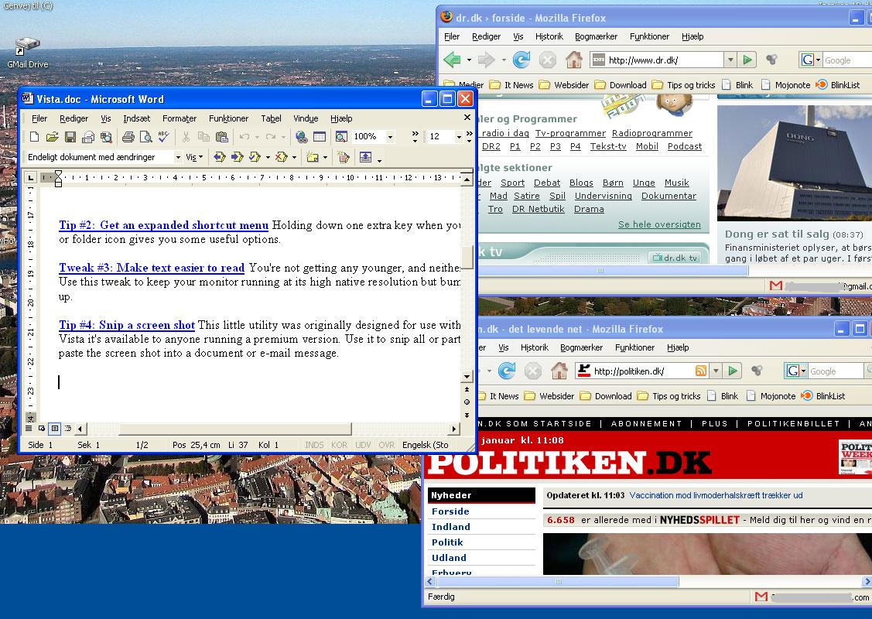This screenshot has width=872, height=619.
Task: Switch Word to Print Layout view
Action: pyautogui.click(x=54, y=429)
